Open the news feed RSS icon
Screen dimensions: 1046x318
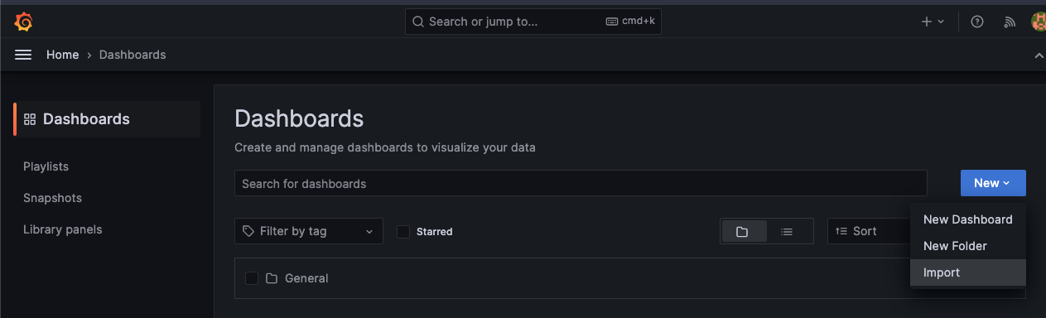pyautogui.click(x=1010, y=22)
